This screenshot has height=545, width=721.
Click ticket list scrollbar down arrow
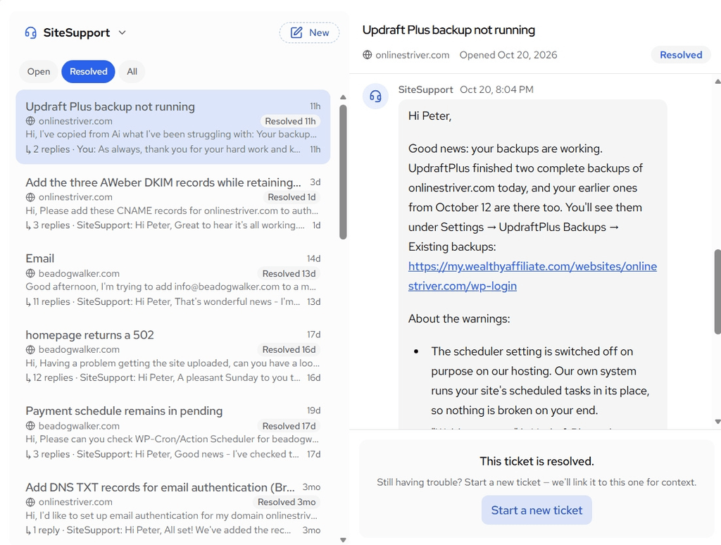coord(343,540)
